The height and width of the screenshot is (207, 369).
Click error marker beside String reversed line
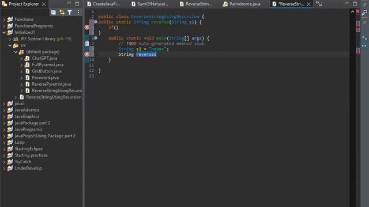point(87,54)
